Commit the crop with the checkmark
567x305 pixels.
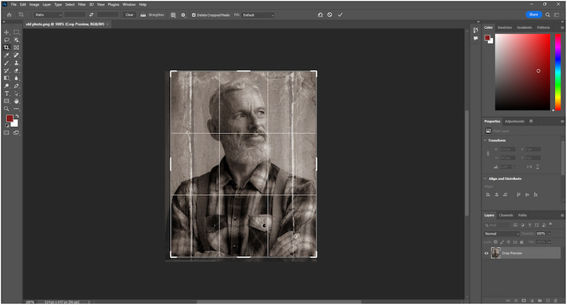pos(340,14)
